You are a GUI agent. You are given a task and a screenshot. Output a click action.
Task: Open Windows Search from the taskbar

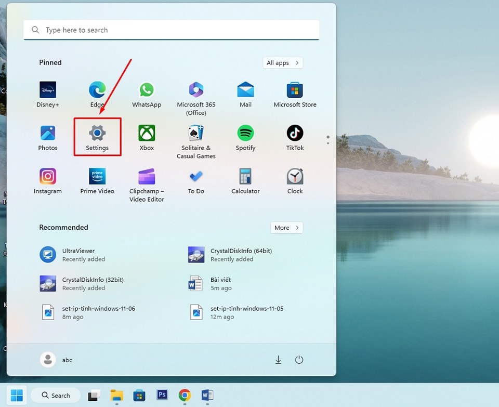point(55,395)
